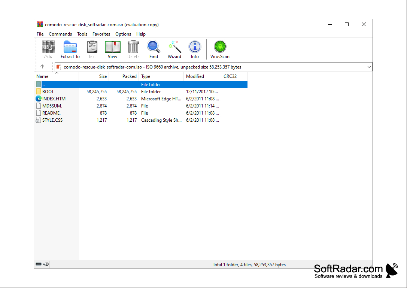The width and height of the screenshot is (407, 288).
Task: Click the Extract To folder icon
Action: tap(70, 47)
